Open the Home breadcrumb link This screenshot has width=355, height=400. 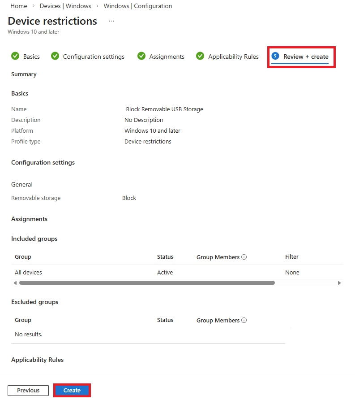(x=19, y=6)
